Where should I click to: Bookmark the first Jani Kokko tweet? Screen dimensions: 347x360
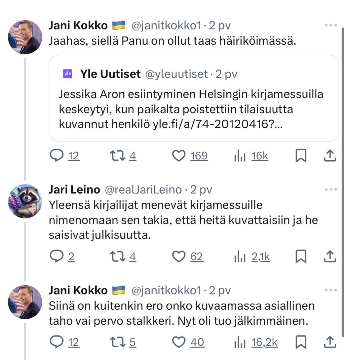coord(301,156)
